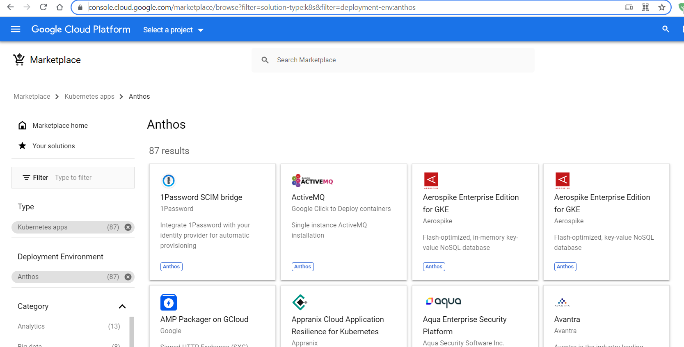Open the Select a project dropdown
Screen dimensions: 684x347
(x=173, y=30)
